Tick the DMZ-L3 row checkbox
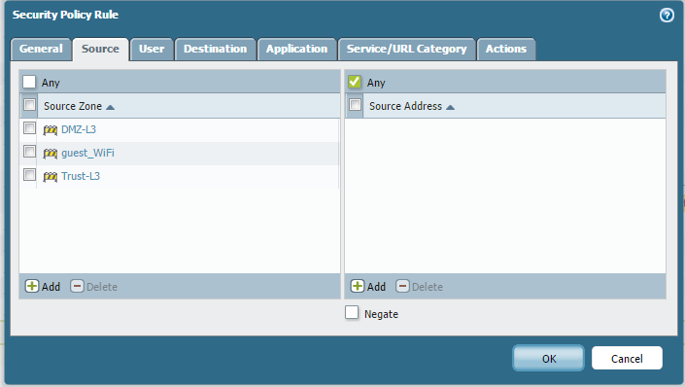685x387 pixels. [x=30, y=128]
